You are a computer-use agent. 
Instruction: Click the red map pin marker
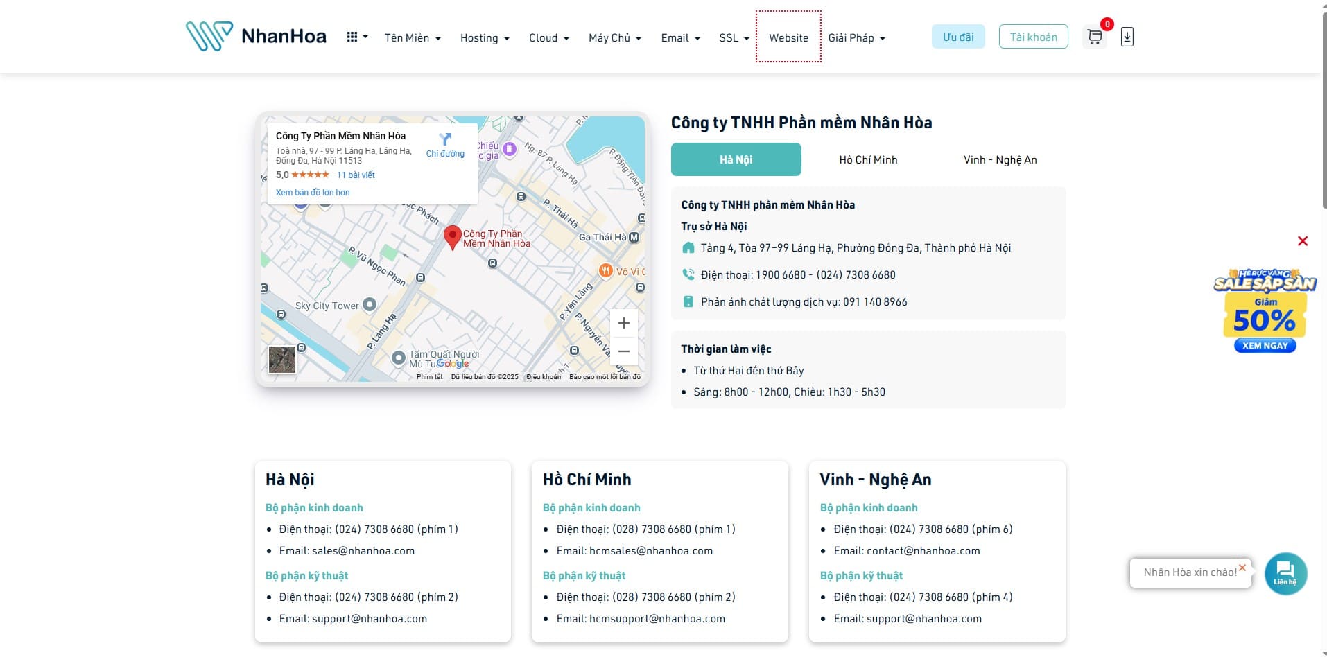point(452,237)
